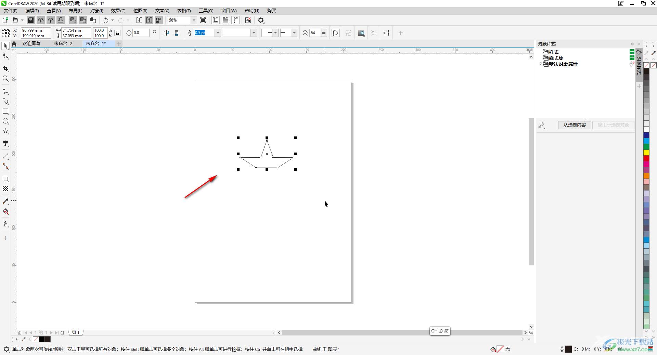Open the 文件(F) menu
The image size is (657, 355).
click(10, 11)
